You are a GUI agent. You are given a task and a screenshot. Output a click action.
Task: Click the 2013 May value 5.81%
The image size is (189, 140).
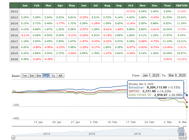pos(72,17)
